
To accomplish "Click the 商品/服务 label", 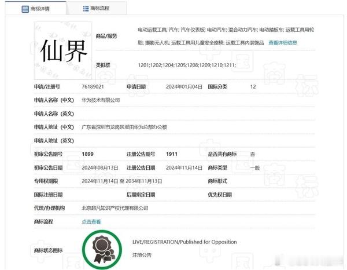I will coord(106,36).
